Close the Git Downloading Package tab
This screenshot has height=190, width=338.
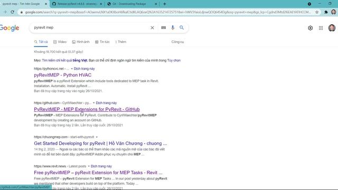tap(156, 4)
